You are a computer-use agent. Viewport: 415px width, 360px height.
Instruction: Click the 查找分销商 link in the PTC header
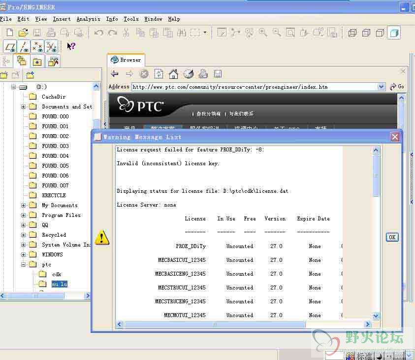(208, 114)
